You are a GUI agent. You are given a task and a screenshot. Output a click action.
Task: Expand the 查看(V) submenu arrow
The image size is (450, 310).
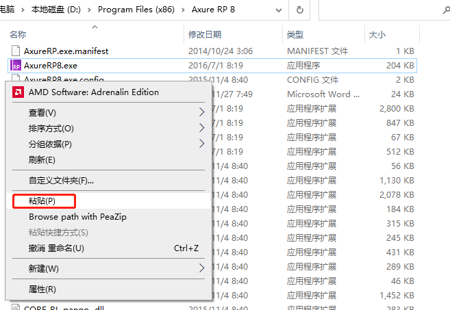[201, 112]
